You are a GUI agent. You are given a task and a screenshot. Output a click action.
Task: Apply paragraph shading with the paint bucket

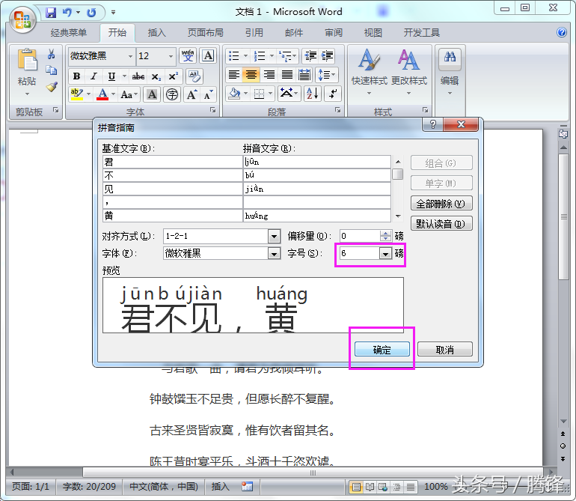click(x=234, y=94)
